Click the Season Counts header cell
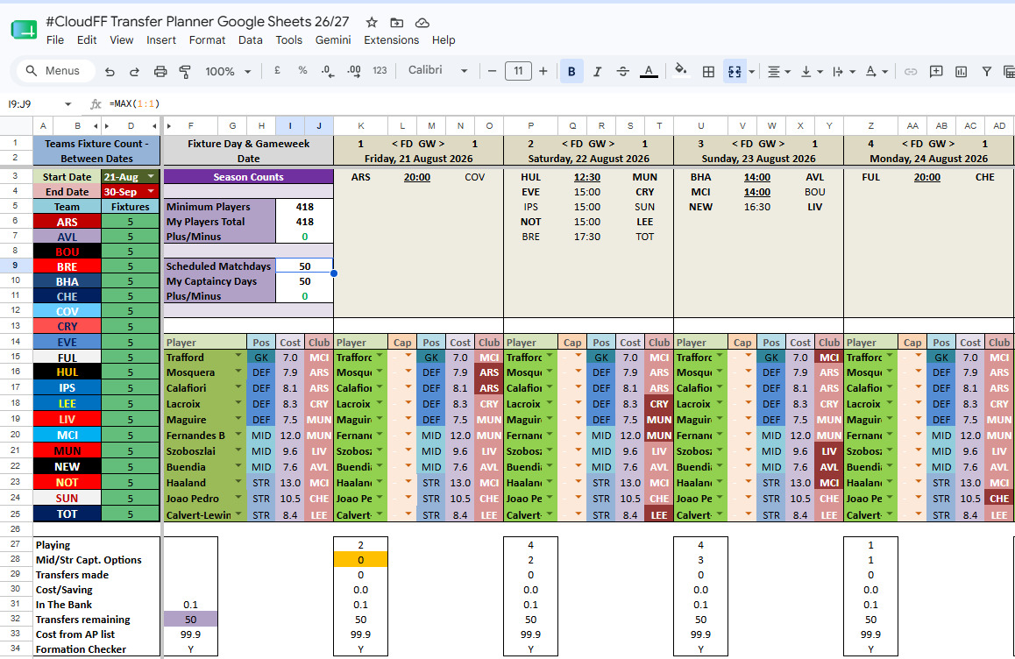This screenshot has width=1015, height=659. [249, 177]
